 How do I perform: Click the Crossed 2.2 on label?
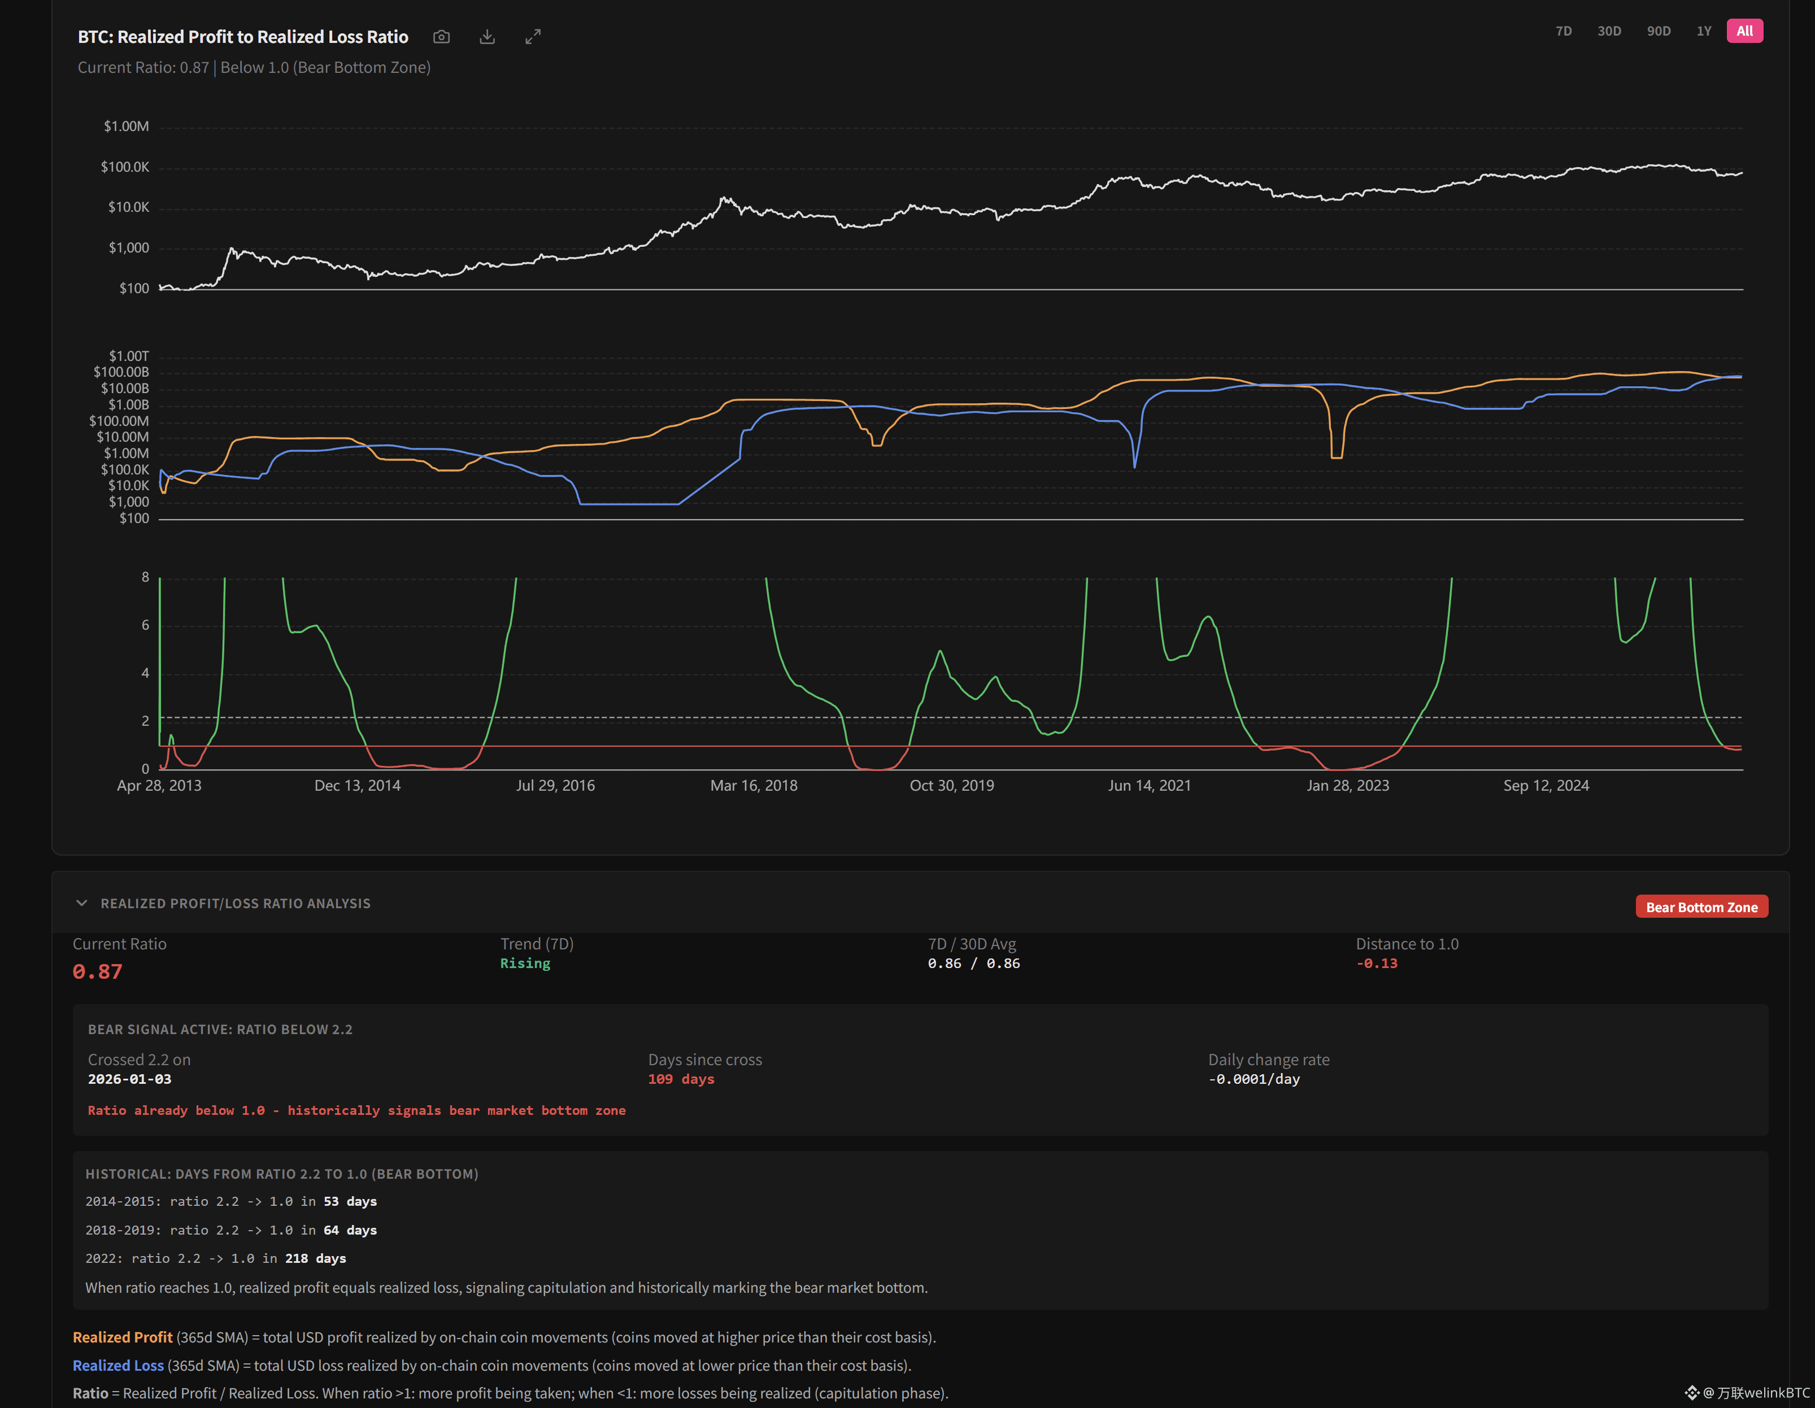[139, 1060]
